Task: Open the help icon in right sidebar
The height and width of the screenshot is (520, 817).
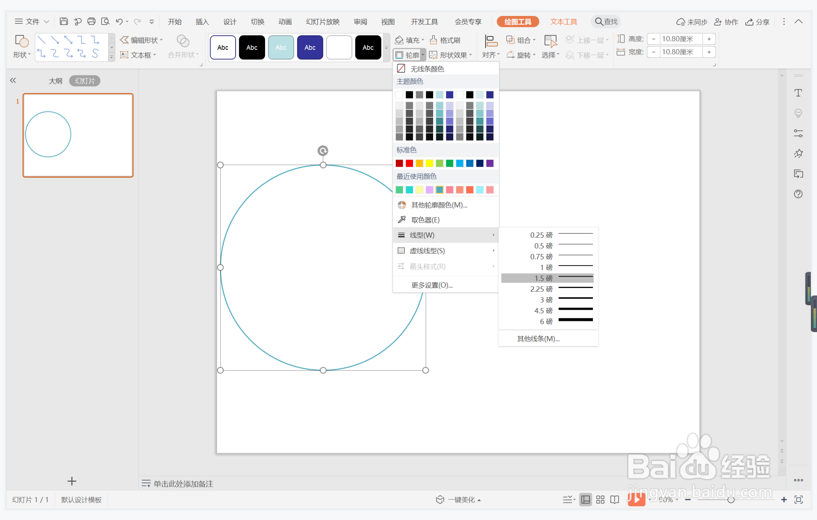Action: coord(798,194)
